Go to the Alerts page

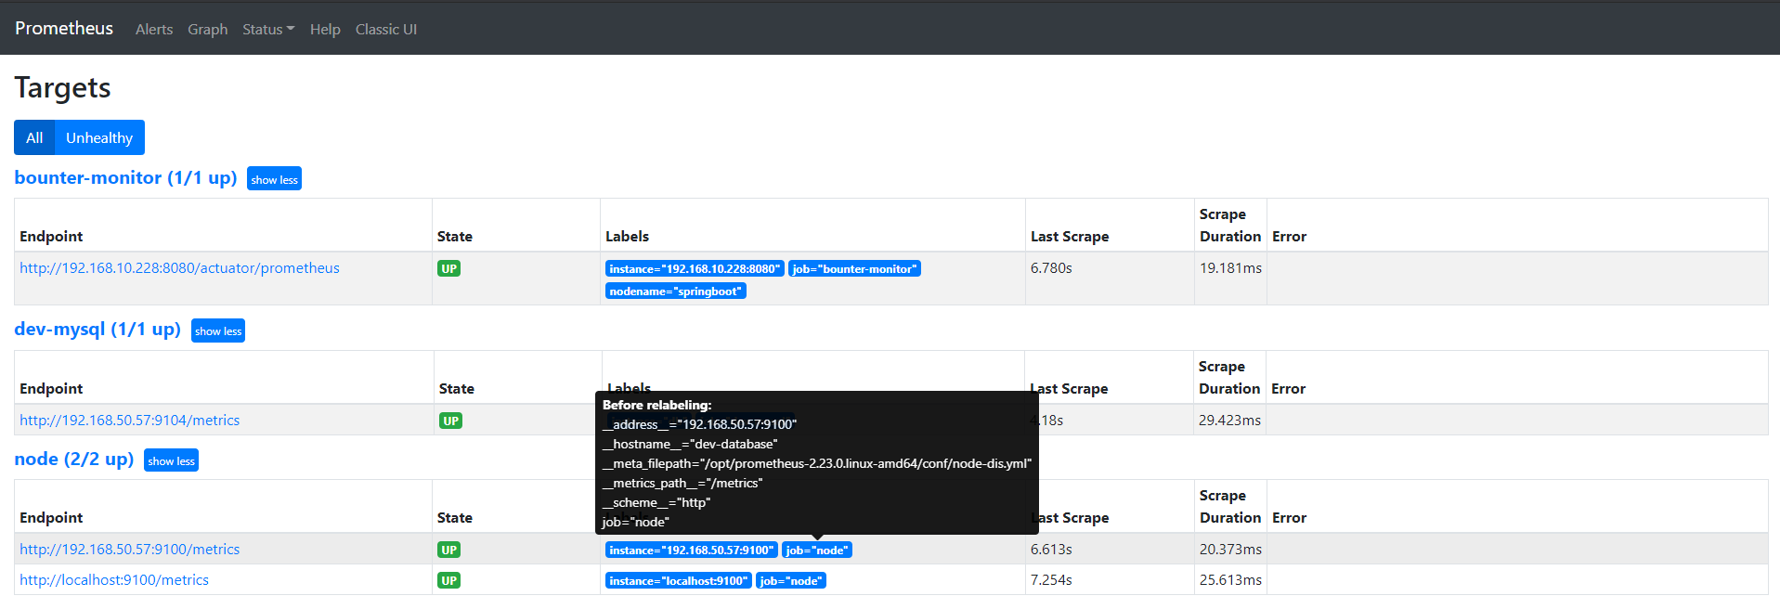(154, 30)
